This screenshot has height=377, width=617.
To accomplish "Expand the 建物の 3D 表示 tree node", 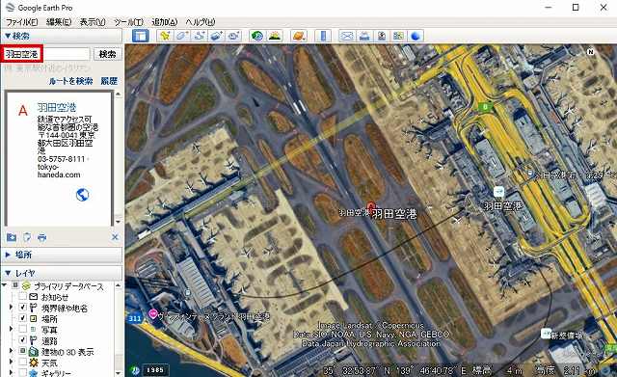I will (x=11, y=351).
